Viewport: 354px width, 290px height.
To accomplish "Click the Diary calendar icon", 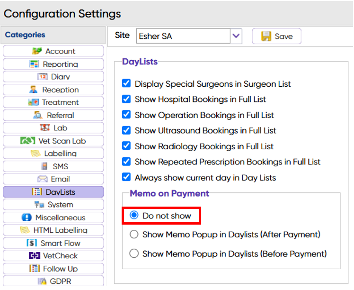I will [x=42, y=77].
